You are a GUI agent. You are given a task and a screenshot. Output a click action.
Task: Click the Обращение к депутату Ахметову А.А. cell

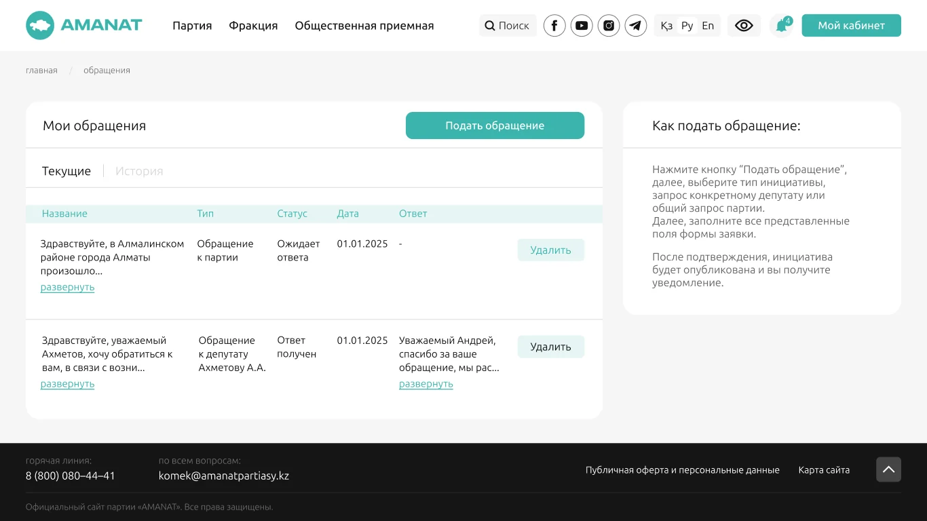coord(232,354)
